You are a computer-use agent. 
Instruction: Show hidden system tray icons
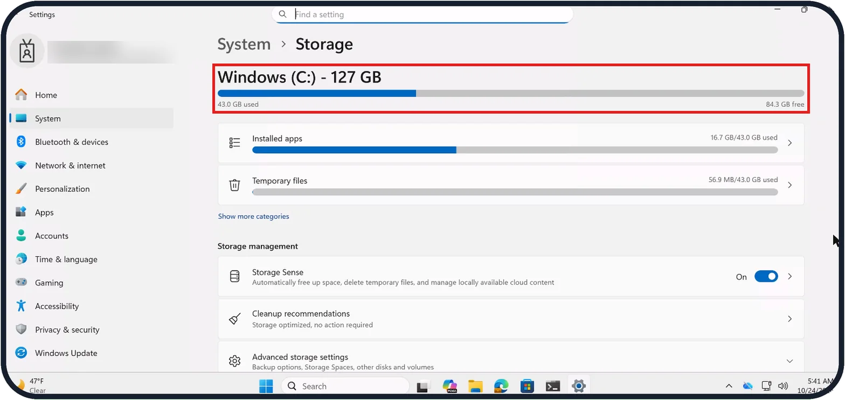click(729, 386)
